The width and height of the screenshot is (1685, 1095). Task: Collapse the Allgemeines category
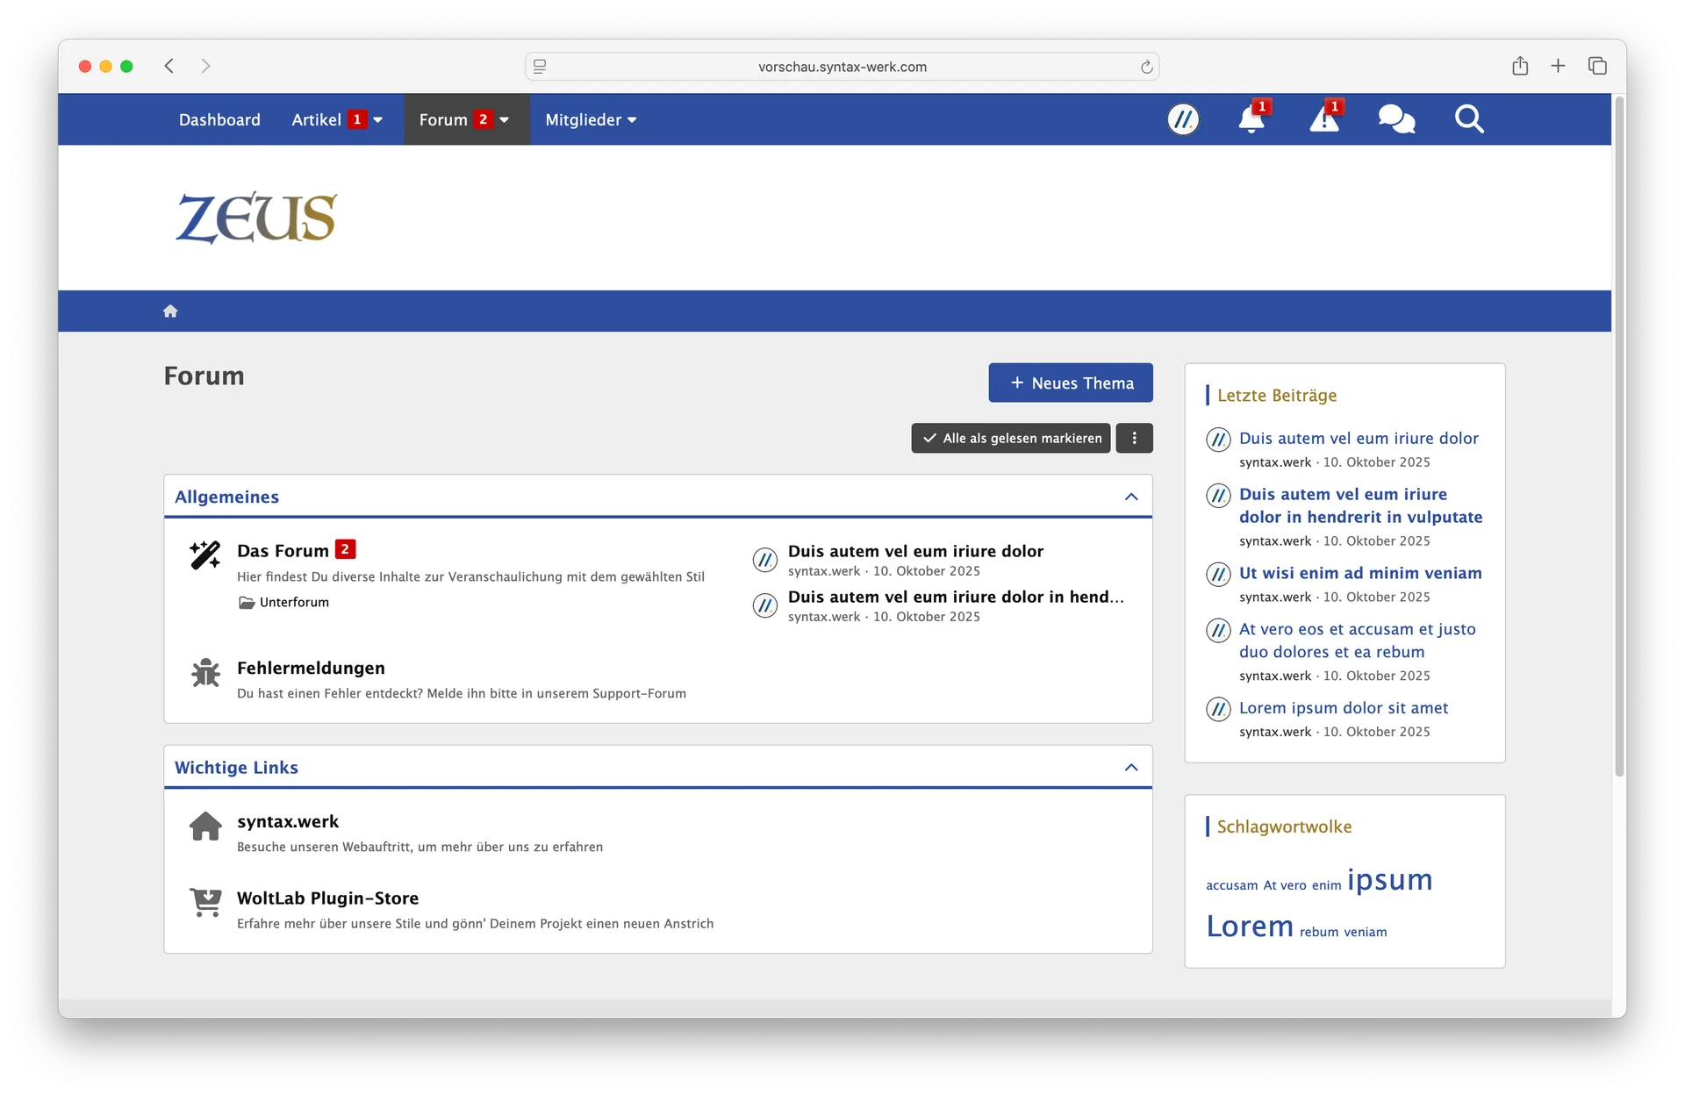pos(1131,497)
